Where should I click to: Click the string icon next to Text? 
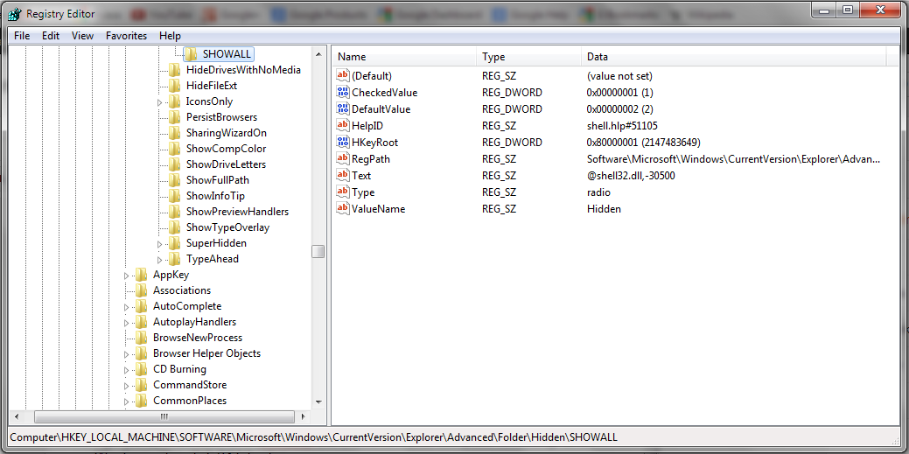coord(343,176)
